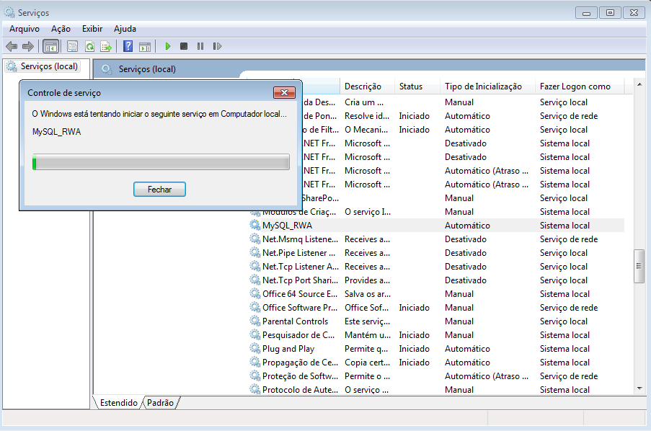Viewport: 651px width, 431px height.
Task: Click gear icon of Proteção de Softw... row
Action: coord(254,376)
